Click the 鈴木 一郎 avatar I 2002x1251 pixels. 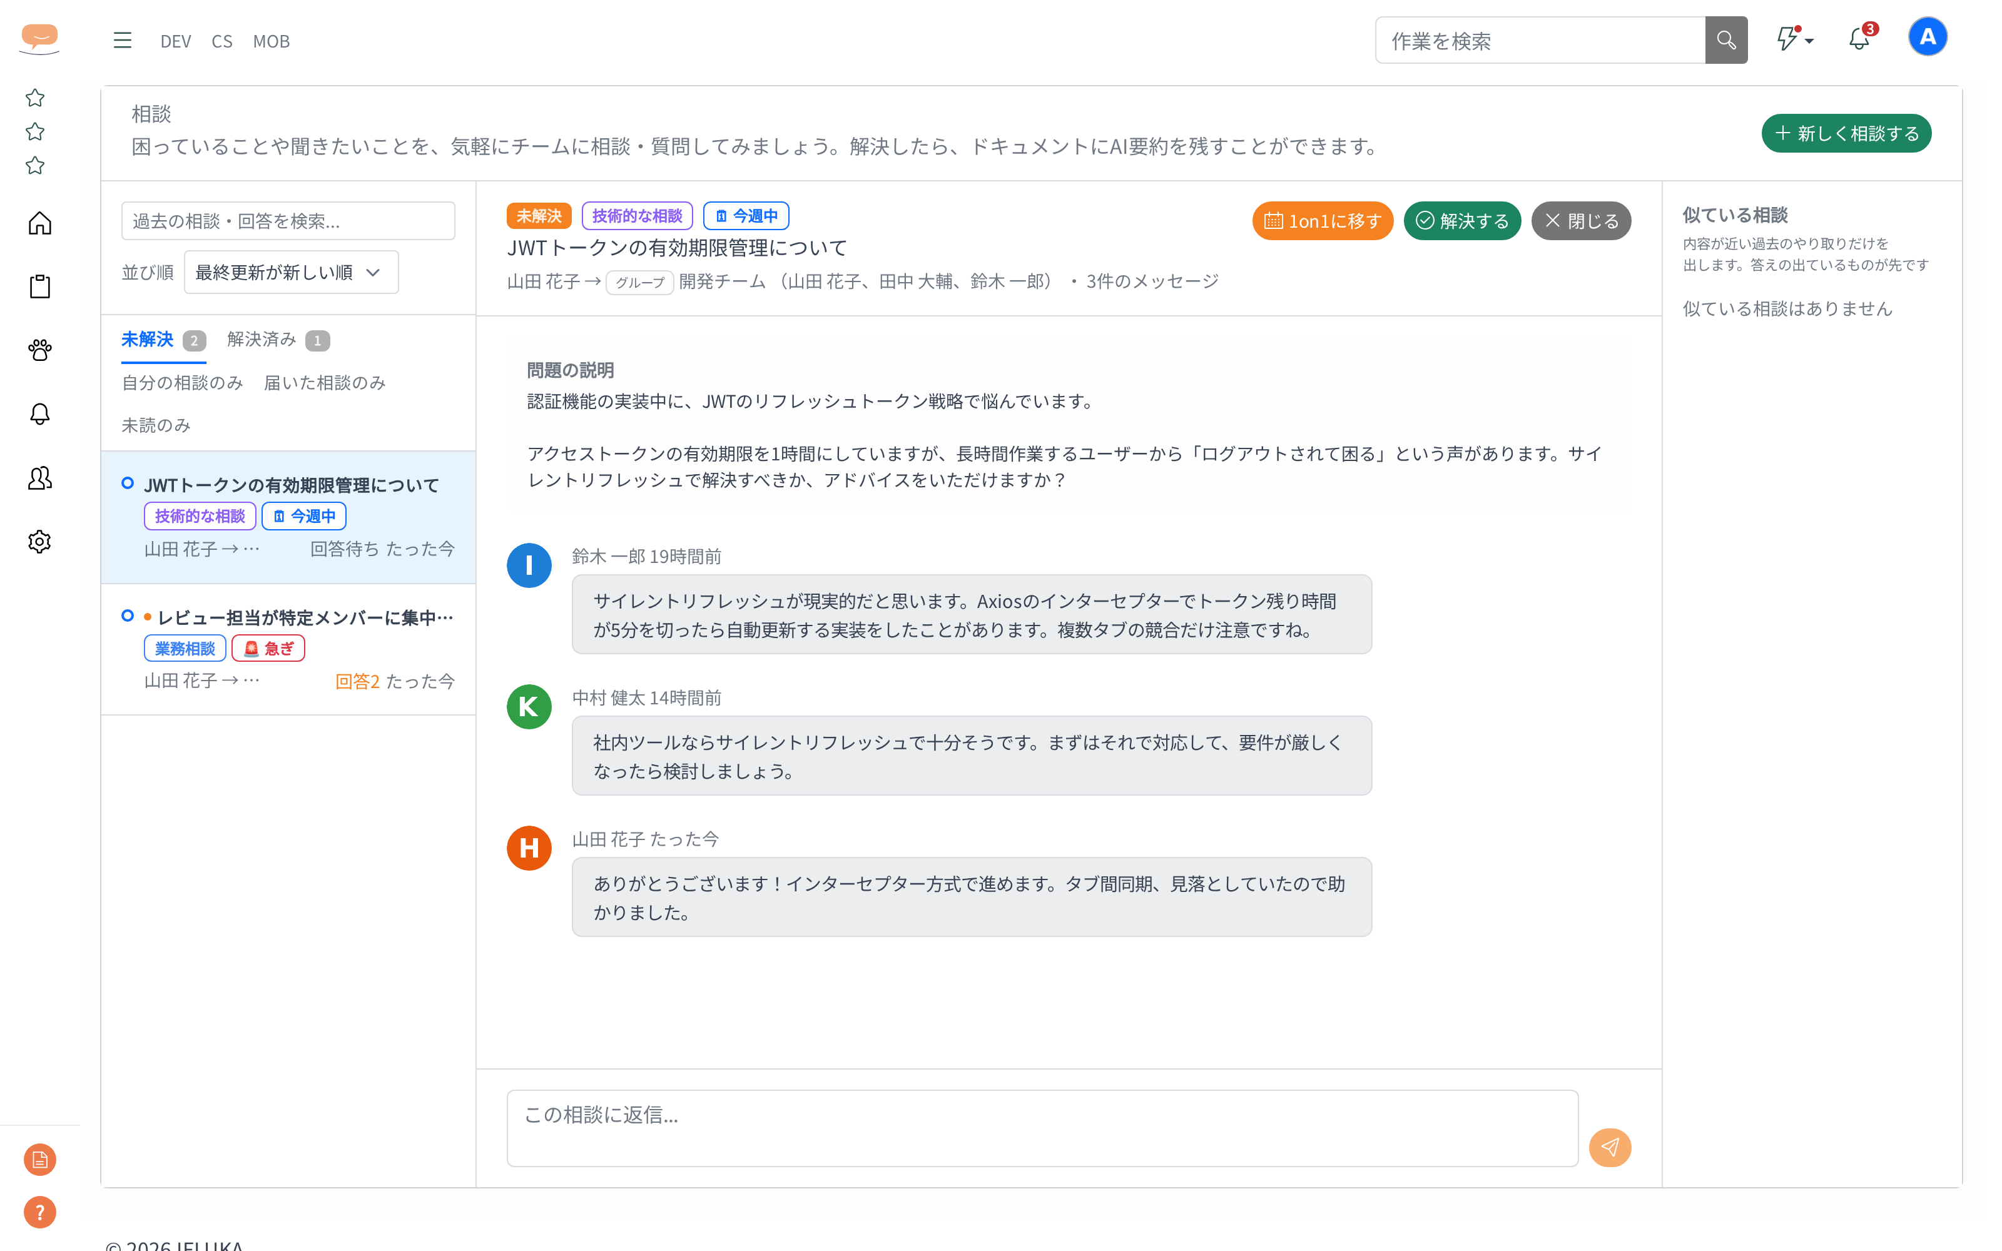coord(529,565)
